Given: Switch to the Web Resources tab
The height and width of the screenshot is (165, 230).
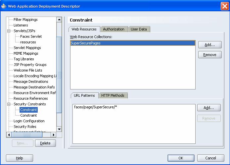Looking at the screenshot, I should point(84,29).
